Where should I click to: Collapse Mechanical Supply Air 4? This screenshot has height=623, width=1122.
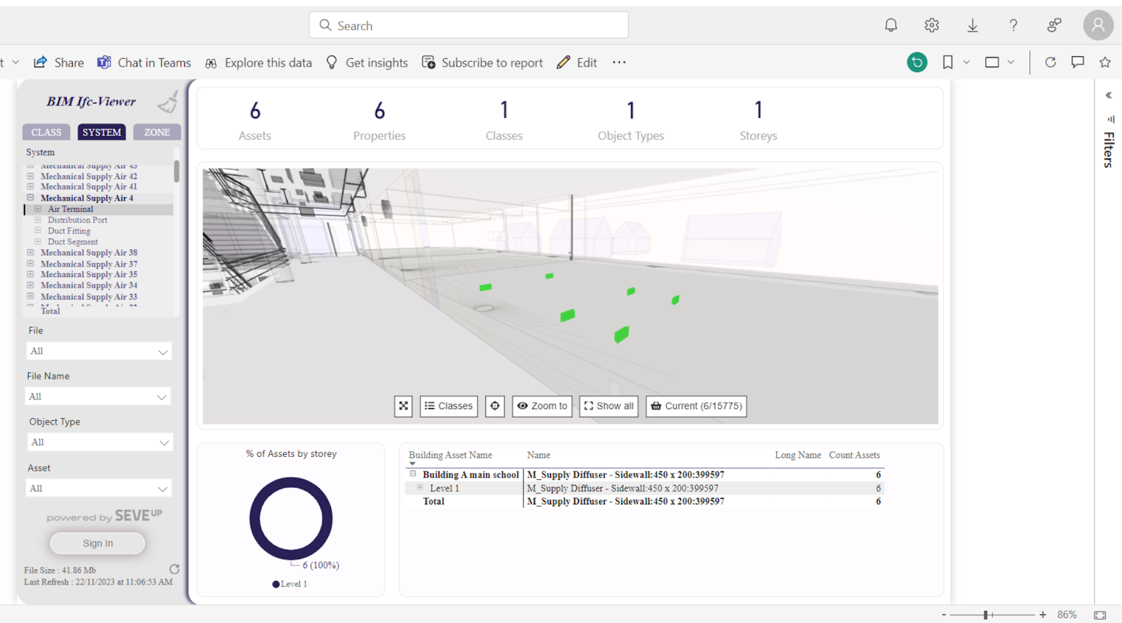pos(30,198)
